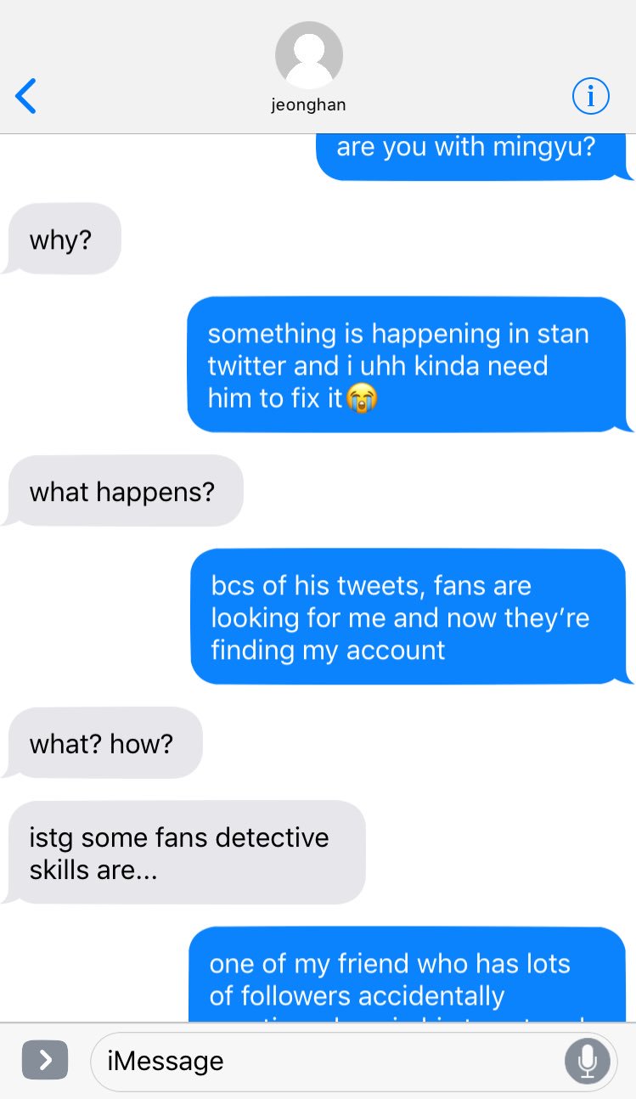This screenshot has width=636, height=1099.
Task: Tap the "one of my friend" partial bubble
Action: coord(409,974)
